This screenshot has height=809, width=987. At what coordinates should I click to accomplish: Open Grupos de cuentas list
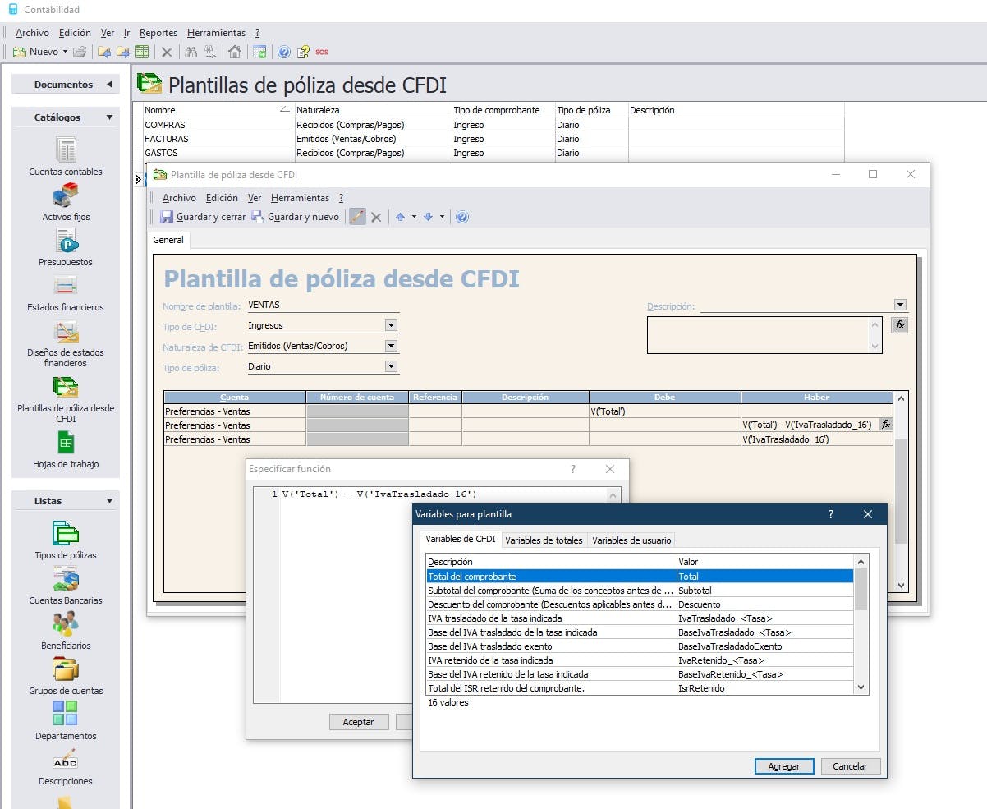[66, 676]
